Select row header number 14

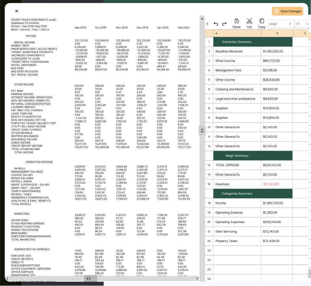click(209, 165)
